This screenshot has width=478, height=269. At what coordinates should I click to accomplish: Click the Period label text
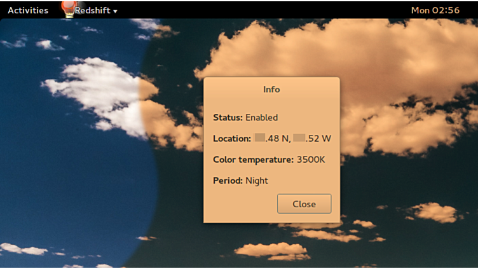tap(228, 181)
